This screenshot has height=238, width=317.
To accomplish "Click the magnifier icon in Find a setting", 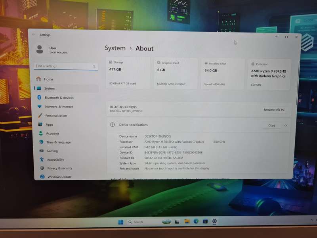I will point(94,66).
